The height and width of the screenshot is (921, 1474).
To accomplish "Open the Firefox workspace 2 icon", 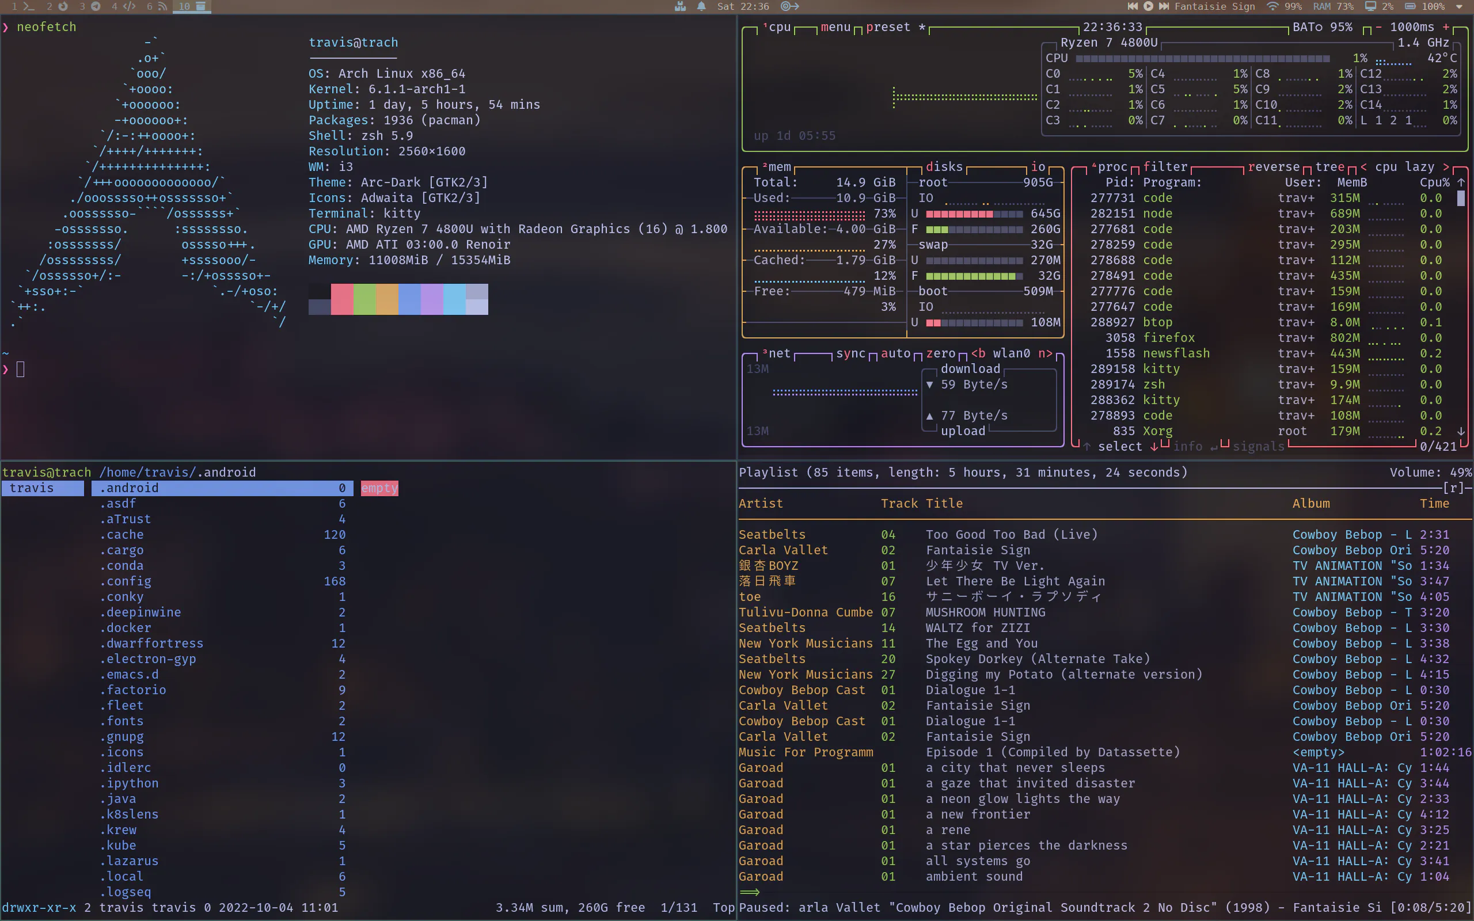I will tap(62, 7).
